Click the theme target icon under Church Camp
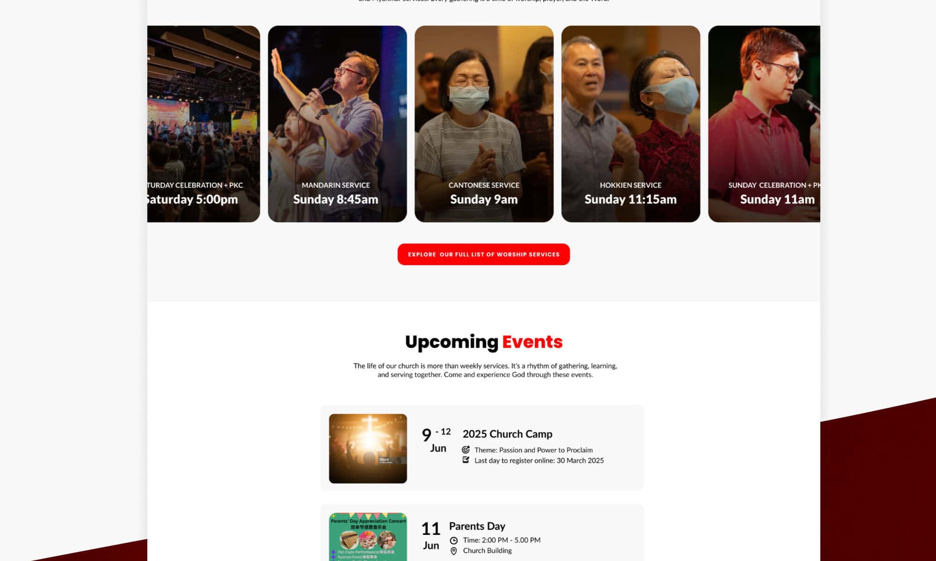This screenshot has width=936, height=561. tap(466, 450)
